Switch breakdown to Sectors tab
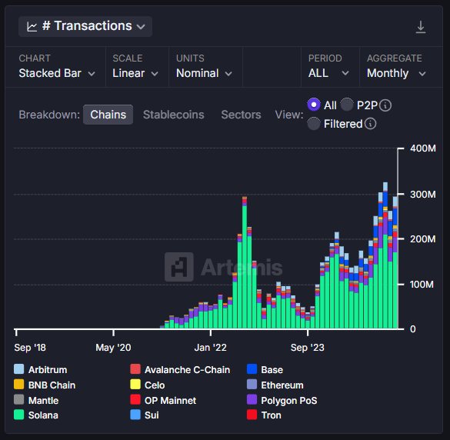Screen dimensions: 450x440 (x=241, y=115)
